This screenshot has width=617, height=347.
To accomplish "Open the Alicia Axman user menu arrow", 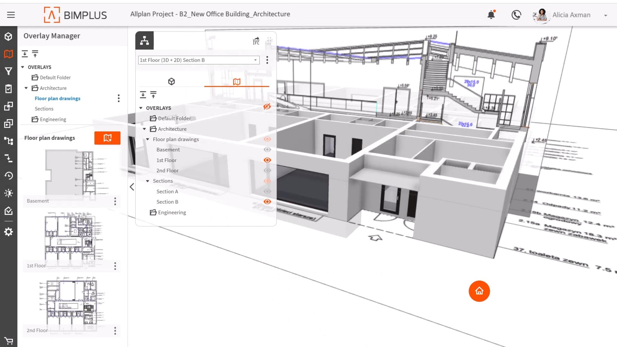I will 605,15.
